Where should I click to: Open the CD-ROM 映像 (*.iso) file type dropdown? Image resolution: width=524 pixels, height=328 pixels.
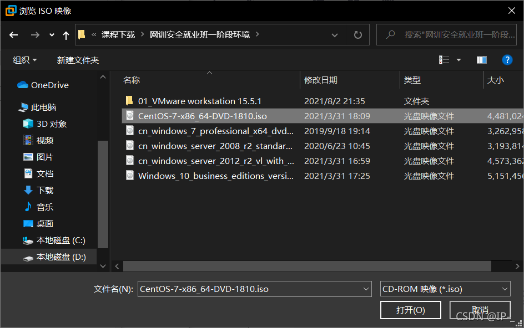coord(445,289)
